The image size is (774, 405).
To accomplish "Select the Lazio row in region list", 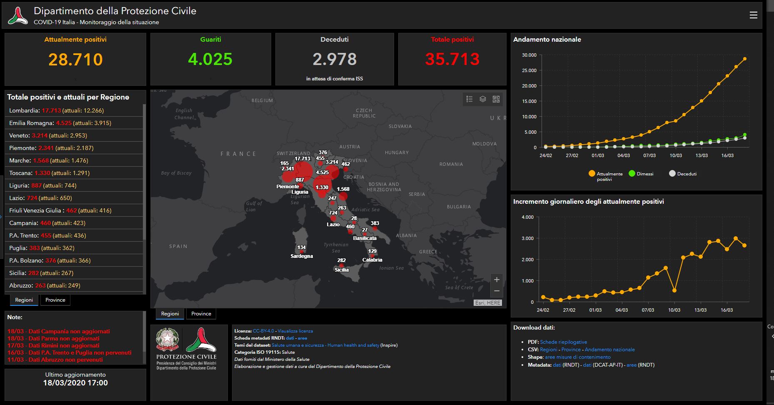I will point(74,198).
